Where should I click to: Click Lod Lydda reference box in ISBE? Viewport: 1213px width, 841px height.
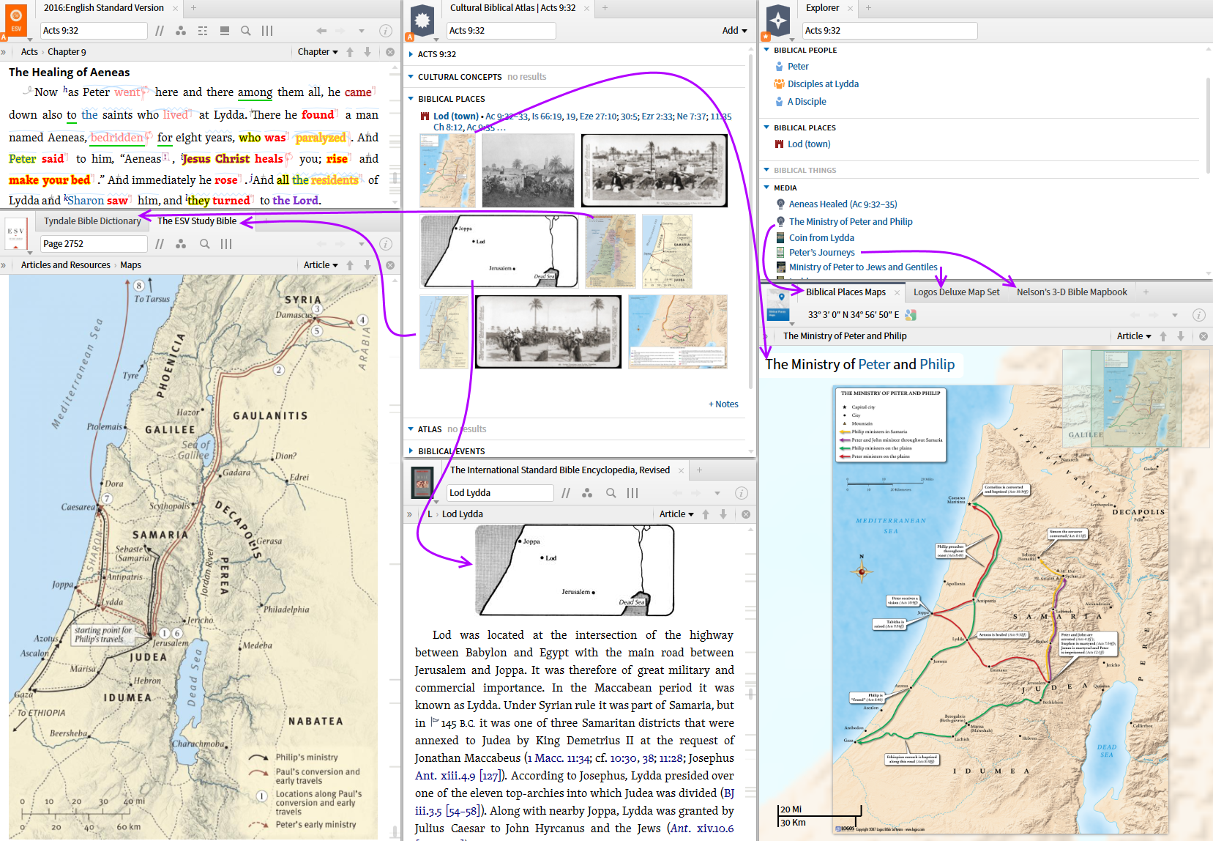click(500, 493)
